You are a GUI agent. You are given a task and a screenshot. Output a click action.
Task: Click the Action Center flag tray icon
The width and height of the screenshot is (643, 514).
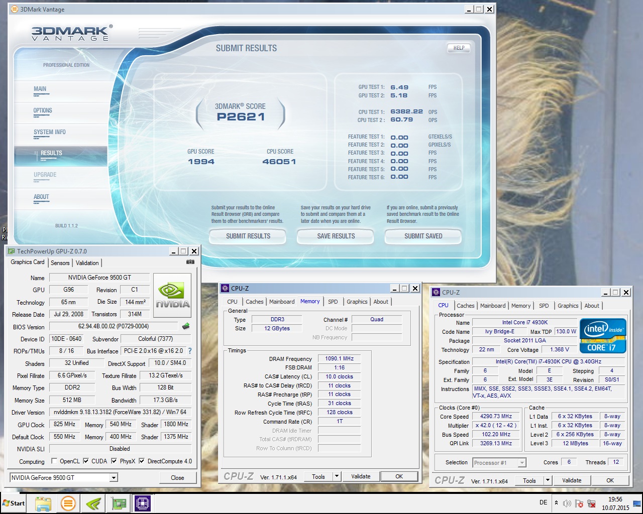pos(579,503)
